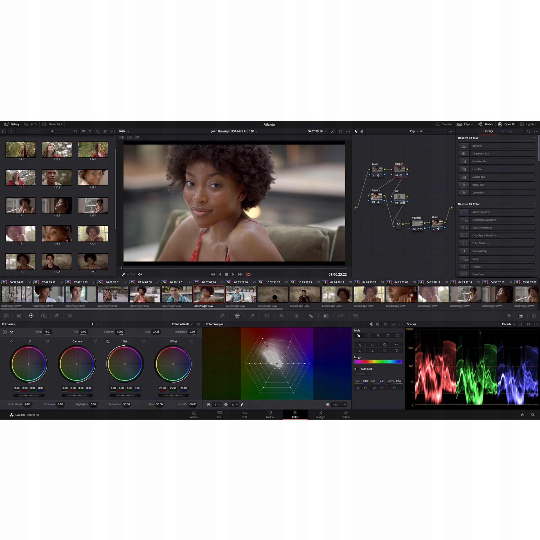540x540 pixels.
Task: Open the Curves palette icon
Action: coord(222,316)
